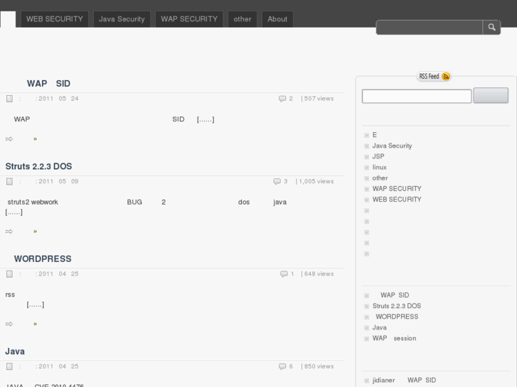Click bullet icon next to linux category
Image resolution: width=517 pixels, height=387 pixels.
click(x=367, y=168)
